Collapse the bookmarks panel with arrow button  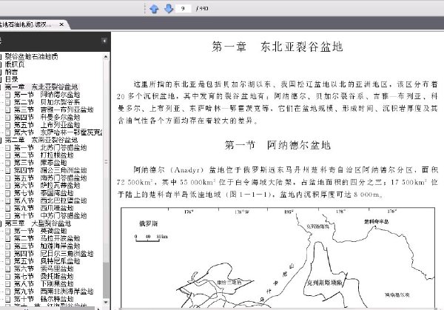click(x=104, y=41)
